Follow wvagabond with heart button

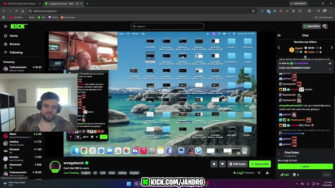point(222,164)
